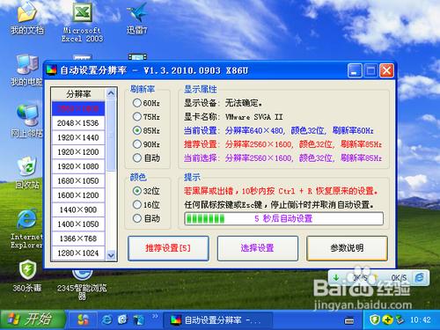Select the 16位 color depth
Viewport: 440px width, 330px height.
click(146, 204)
